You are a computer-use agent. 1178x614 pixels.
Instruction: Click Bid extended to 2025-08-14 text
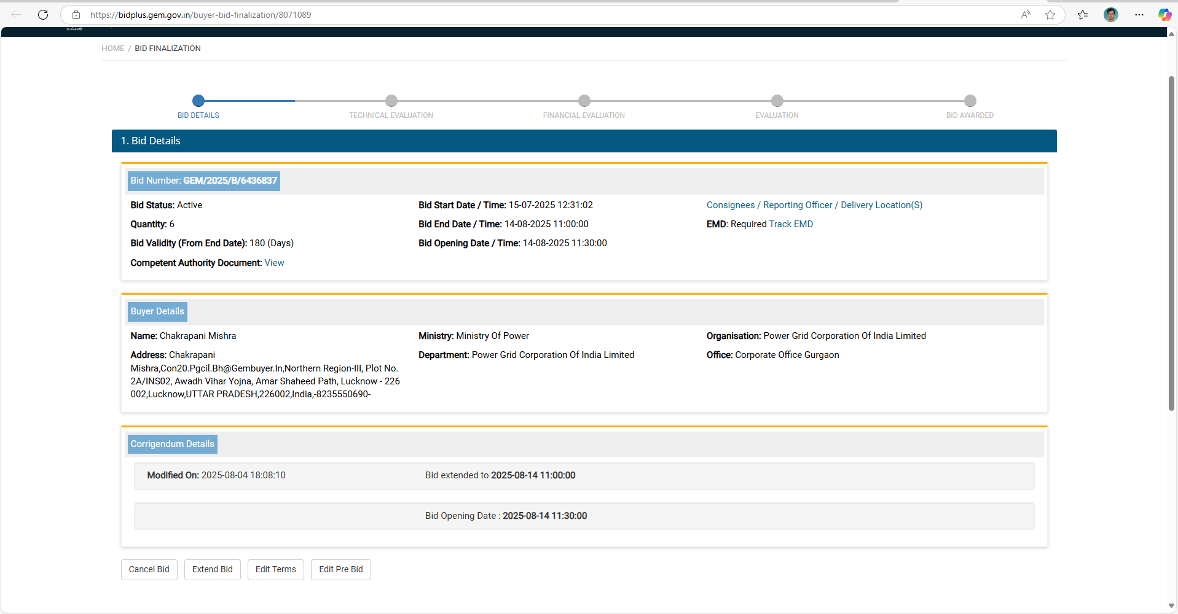click(x=500, y=475)
